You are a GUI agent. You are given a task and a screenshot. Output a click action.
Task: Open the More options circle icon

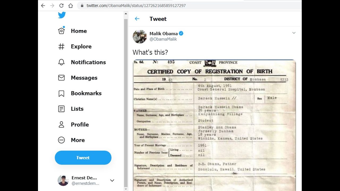tap(61, 140)
